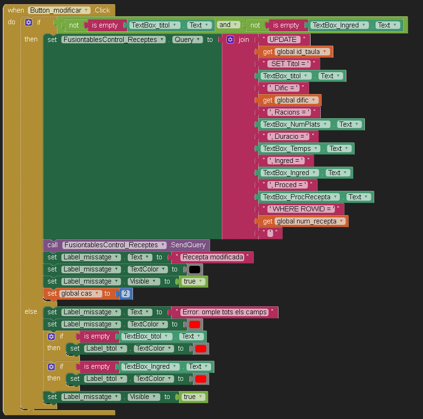Viewport: 423px width, 419px height.
Task: Edit the 'Recepta modificada' text string
Action: [212, 257]
